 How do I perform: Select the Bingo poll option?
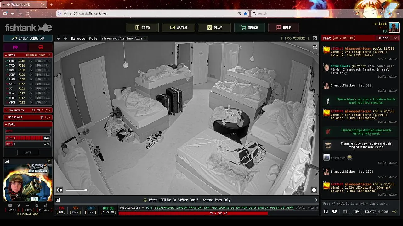[x=28, y=138]
